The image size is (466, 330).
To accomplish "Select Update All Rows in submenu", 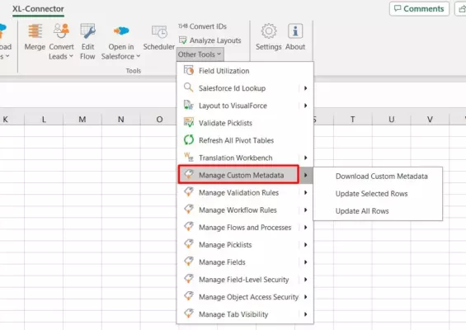I will [378, 211].
